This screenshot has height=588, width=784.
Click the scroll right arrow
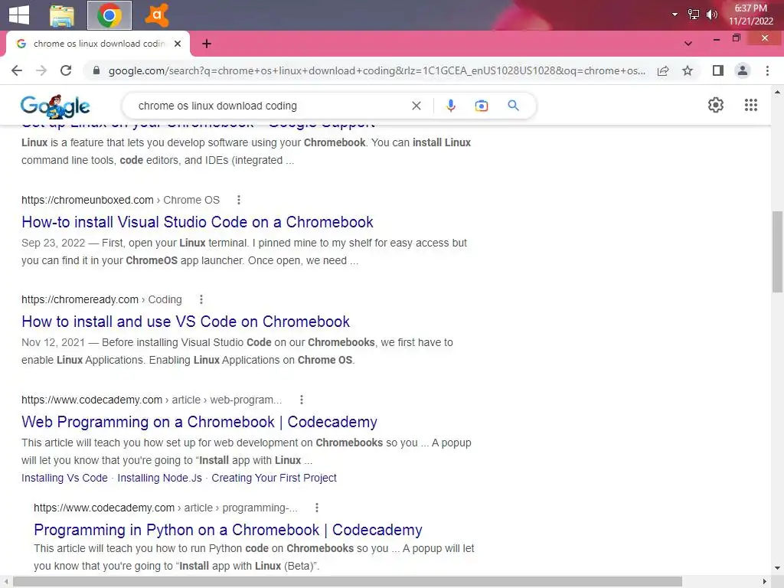tap(765, 582)
